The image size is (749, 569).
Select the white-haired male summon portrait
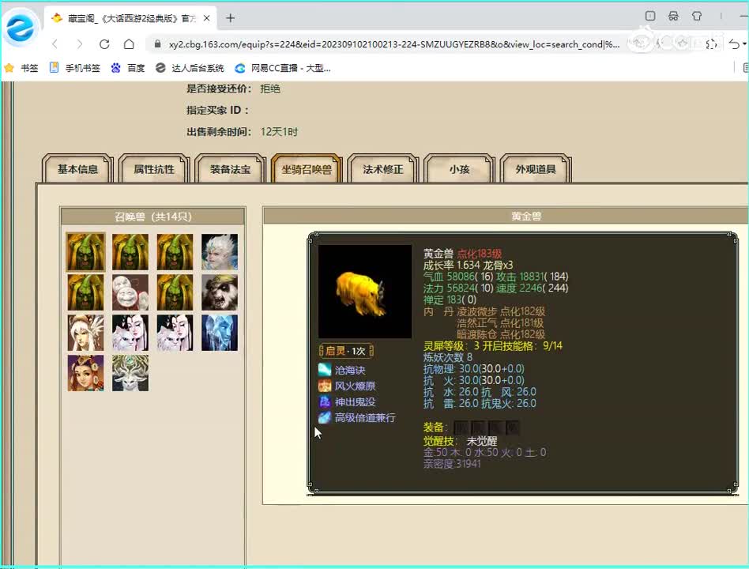220,252
